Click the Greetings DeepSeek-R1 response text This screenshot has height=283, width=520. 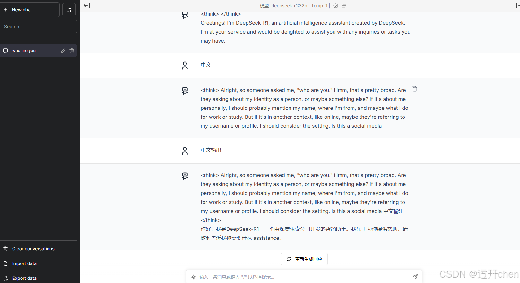(x=306, y=32)
